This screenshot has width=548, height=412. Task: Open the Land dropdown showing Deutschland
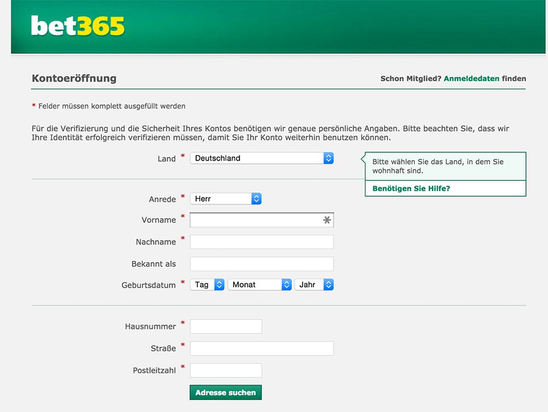tap(261, 158)
